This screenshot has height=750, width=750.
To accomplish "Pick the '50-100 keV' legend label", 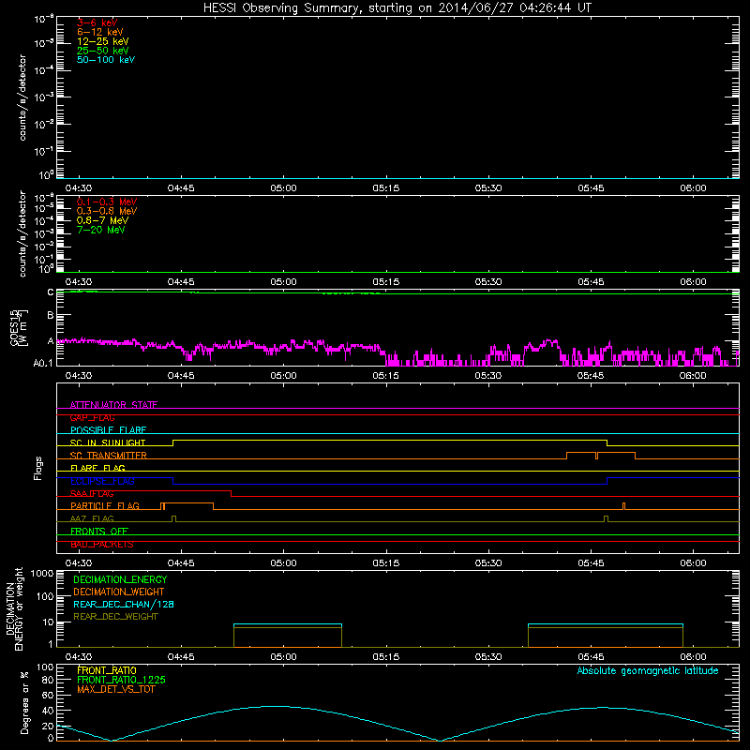I will coord(106,60).
